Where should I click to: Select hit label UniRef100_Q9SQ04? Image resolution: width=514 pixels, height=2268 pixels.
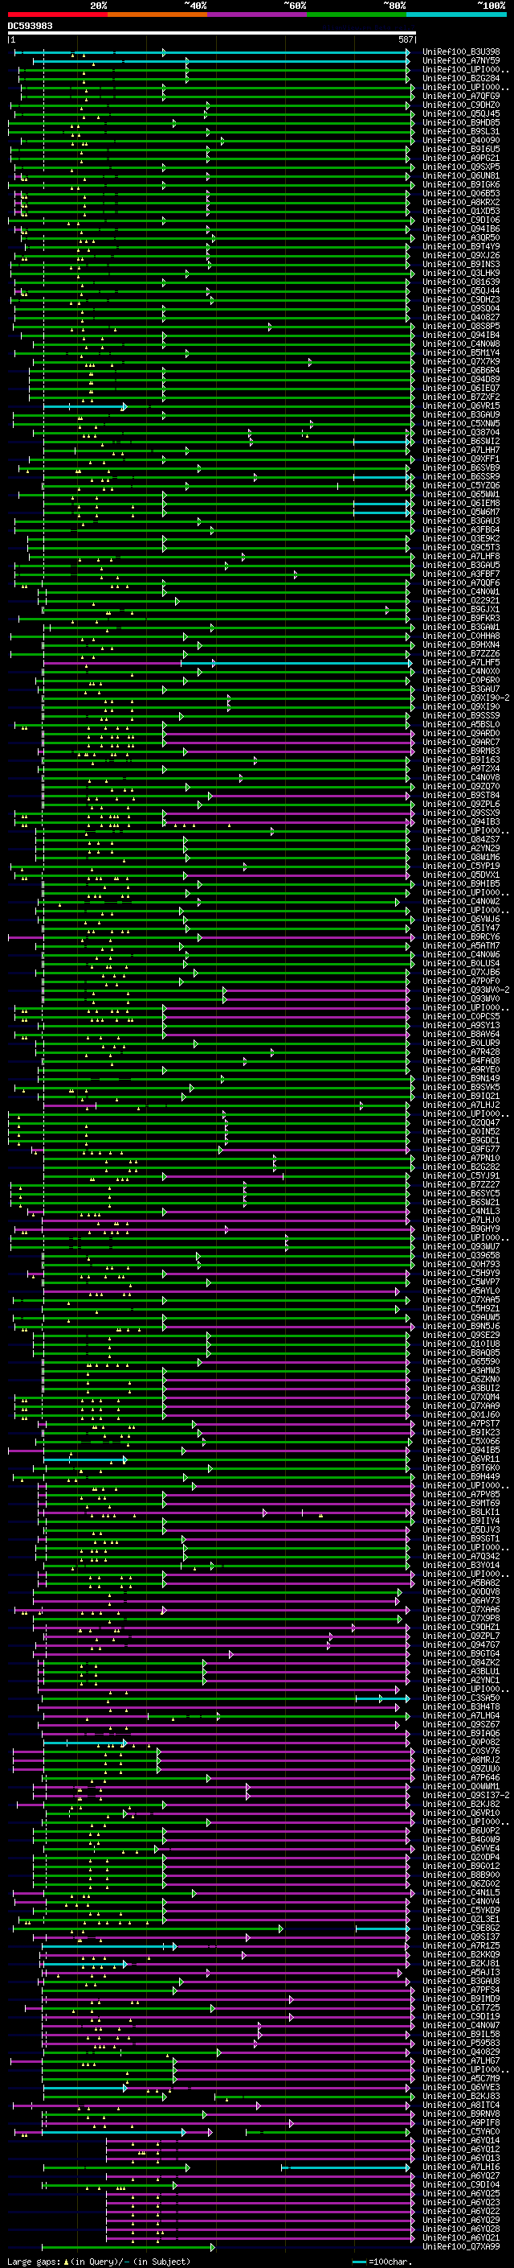pyautogui.click(x=461, y=308)
